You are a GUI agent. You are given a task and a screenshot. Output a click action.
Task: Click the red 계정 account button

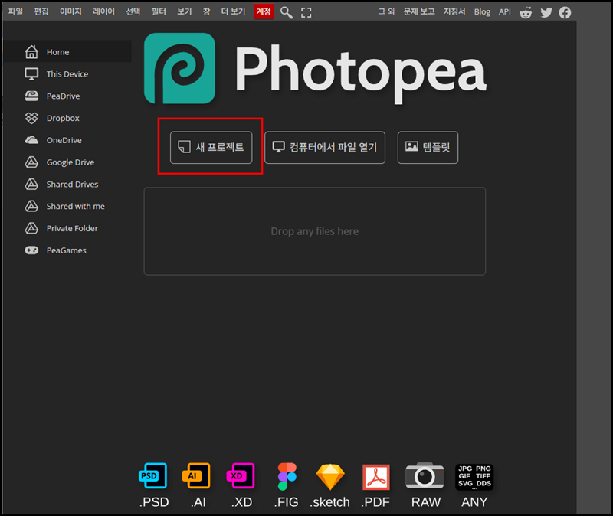point(264,11)
